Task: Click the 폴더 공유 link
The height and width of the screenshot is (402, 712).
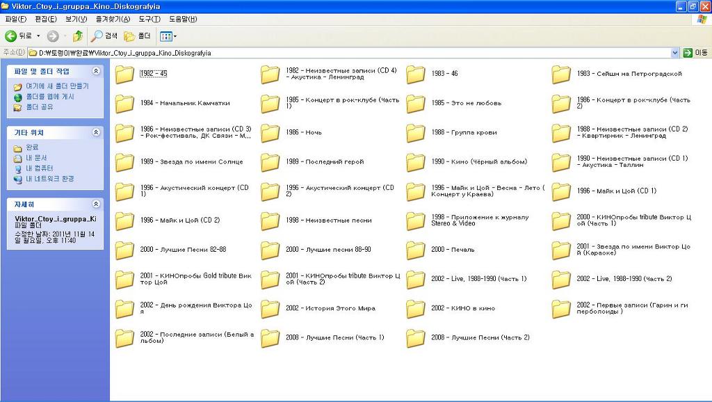Action: [x=40, y=107]
